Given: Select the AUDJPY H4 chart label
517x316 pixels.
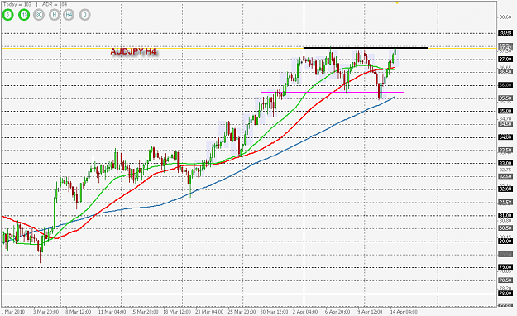Looking at the screenshot, I should coord(133,52).
